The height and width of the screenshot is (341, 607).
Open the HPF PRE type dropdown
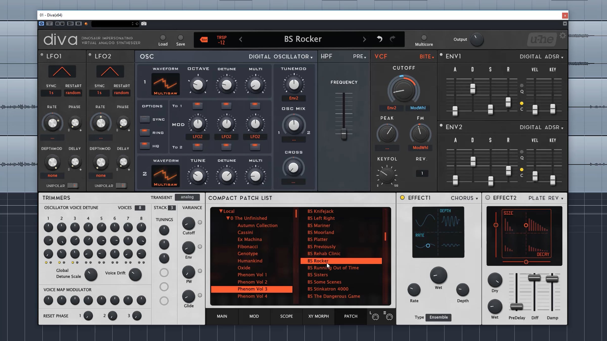click(x=359, y=57)
